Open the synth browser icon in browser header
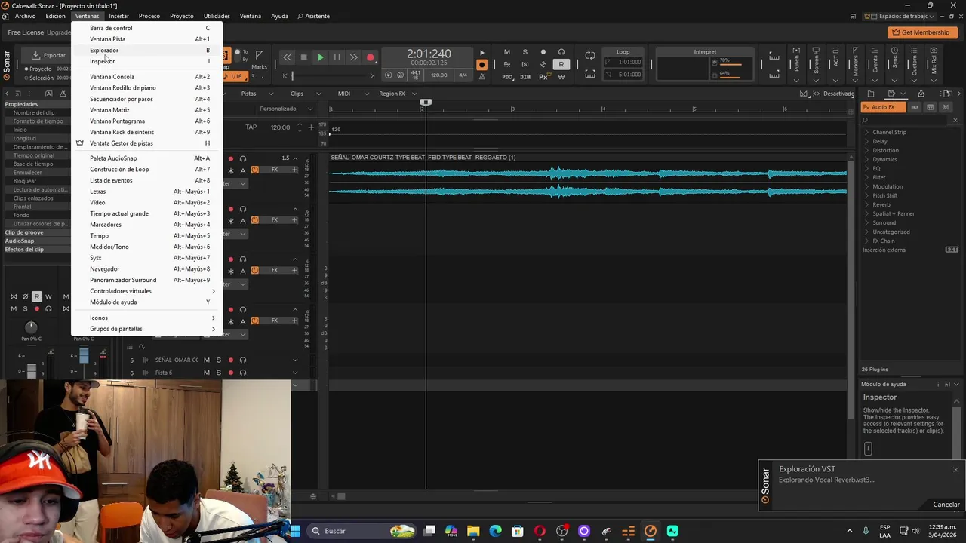This screenshot has width=966, height=543. (x=921, y=94)
